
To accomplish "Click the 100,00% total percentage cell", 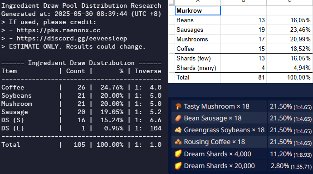I will tap(289, 77).
